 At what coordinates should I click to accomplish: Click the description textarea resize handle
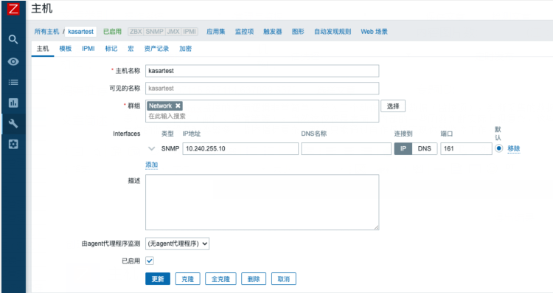[x=377, y=228]
